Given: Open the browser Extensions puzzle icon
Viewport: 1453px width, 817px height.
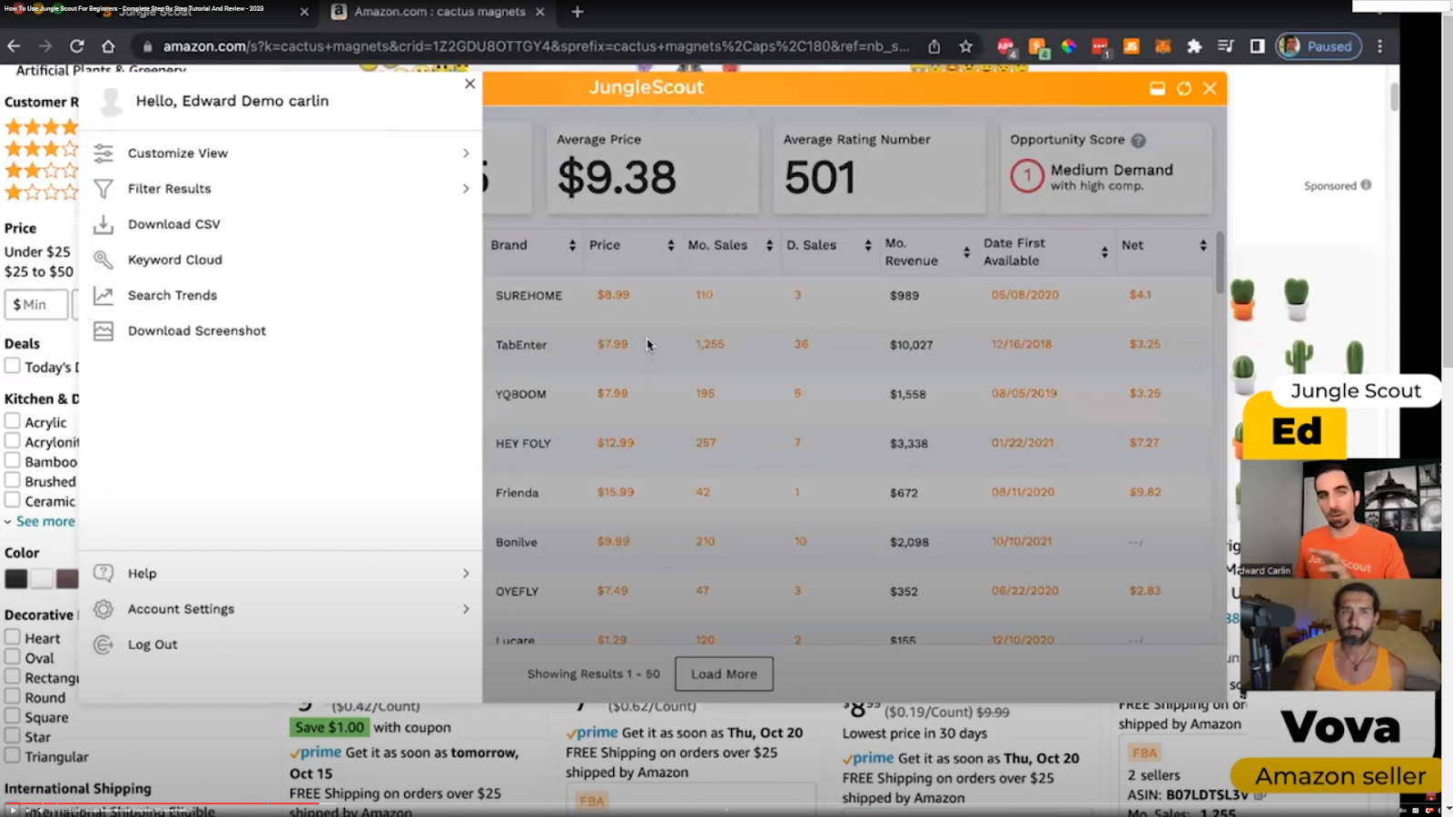Looking at the screenshot, I should point(1194,46).
